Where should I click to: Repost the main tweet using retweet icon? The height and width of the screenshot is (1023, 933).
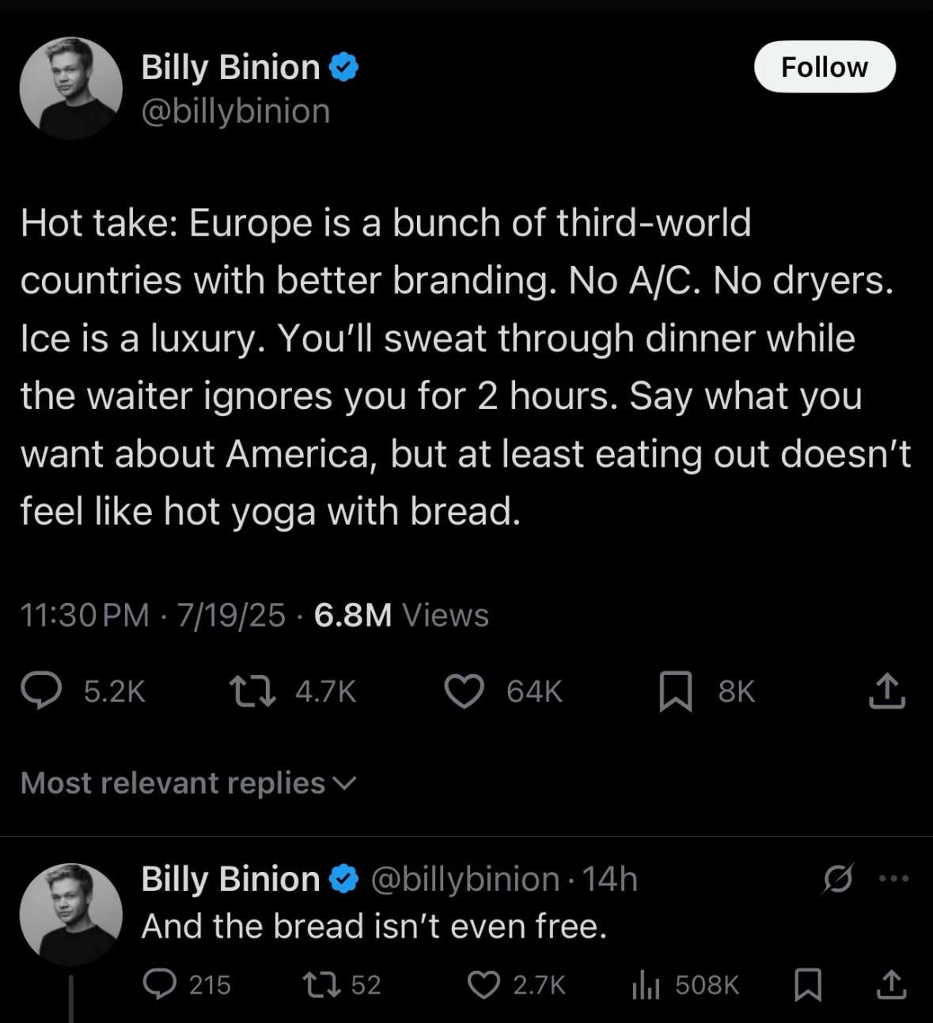252,691
